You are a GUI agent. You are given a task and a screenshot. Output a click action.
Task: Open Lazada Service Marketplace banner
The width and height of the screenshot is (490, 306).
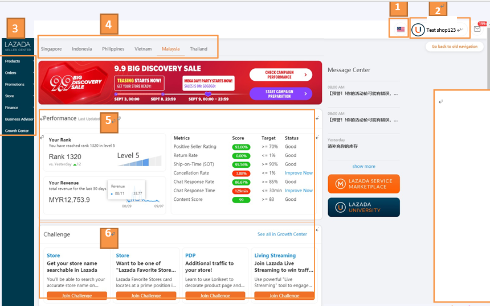point(364,184)
